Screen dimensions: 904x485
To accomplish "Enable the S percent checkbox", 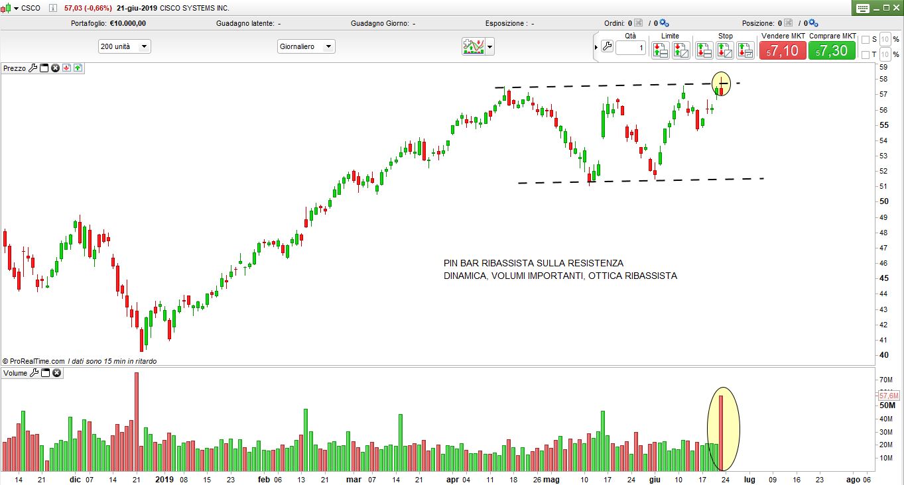I will coord(865,40).
